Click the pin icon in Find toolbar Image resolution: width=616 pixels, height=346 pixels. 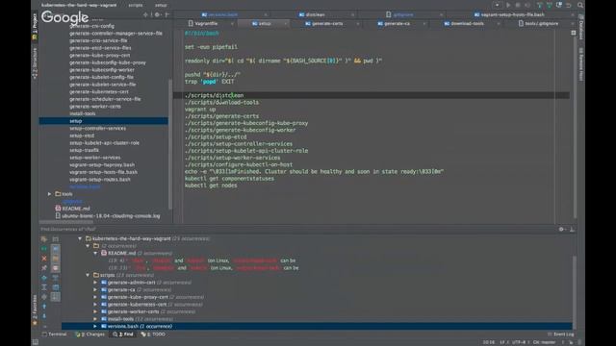44,268
